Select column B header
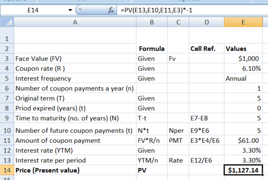The width and height of the screenshot is (268, 180). (152, 22)
